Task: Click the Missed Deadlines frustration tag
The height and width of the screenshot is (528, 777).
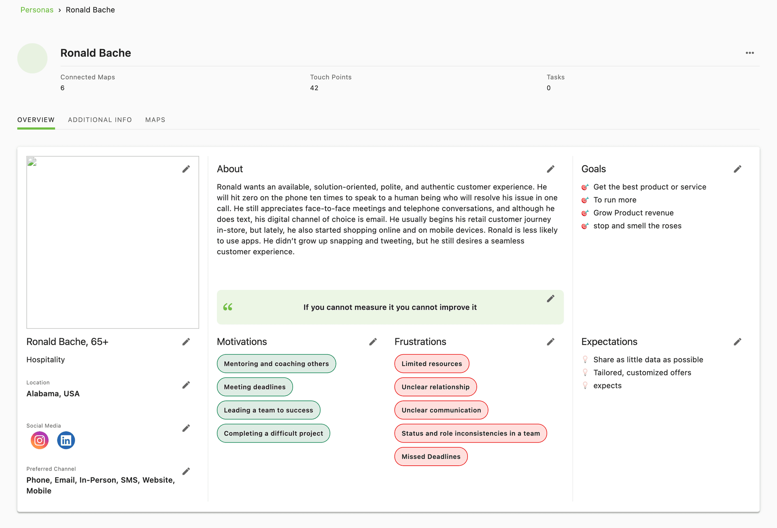Action: coord(431,456)
